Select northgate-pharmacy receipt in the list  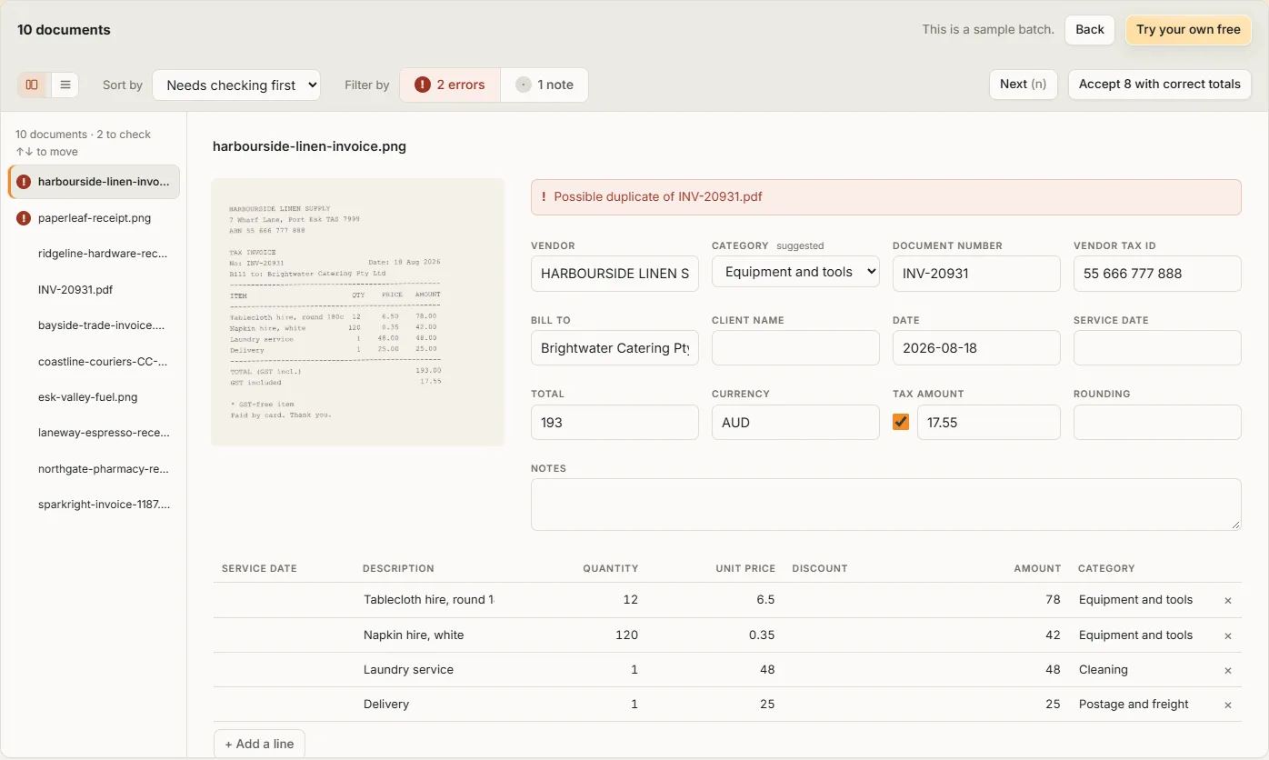(94, 469)
